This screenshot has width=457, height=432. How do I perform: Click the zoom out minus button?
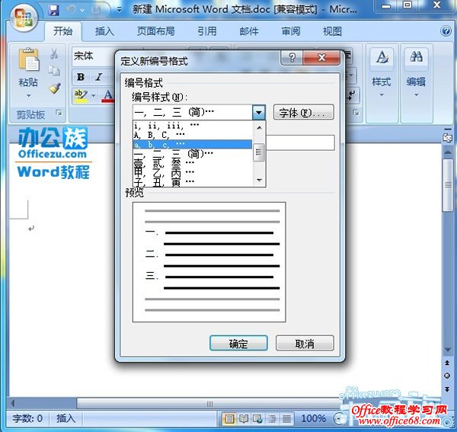pyautogui.click(x=337, y=419)
